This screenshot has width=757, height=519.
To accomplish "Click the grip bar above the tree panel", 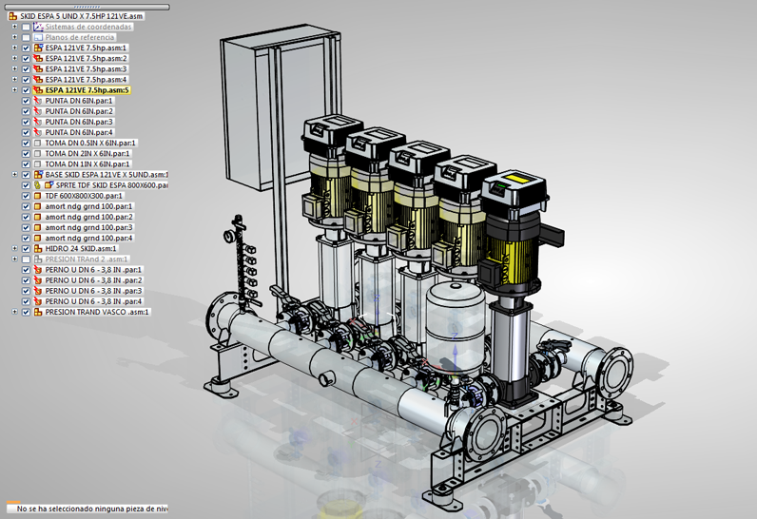I will click(87, 8).
